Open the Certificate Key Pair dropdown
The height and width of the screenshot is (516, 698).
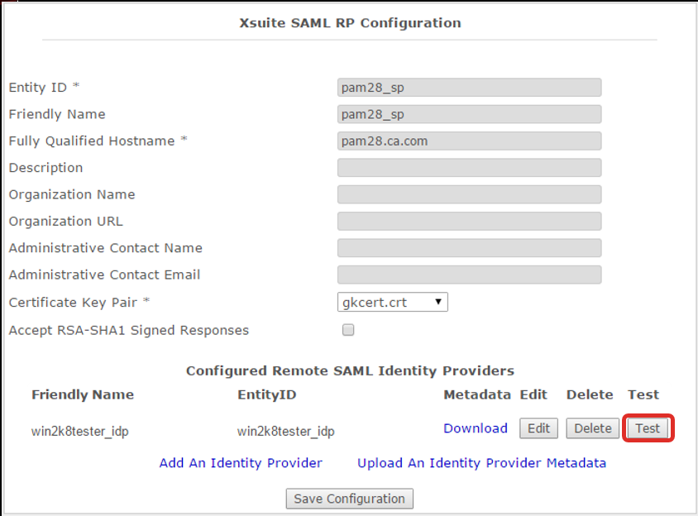[393, 303]
